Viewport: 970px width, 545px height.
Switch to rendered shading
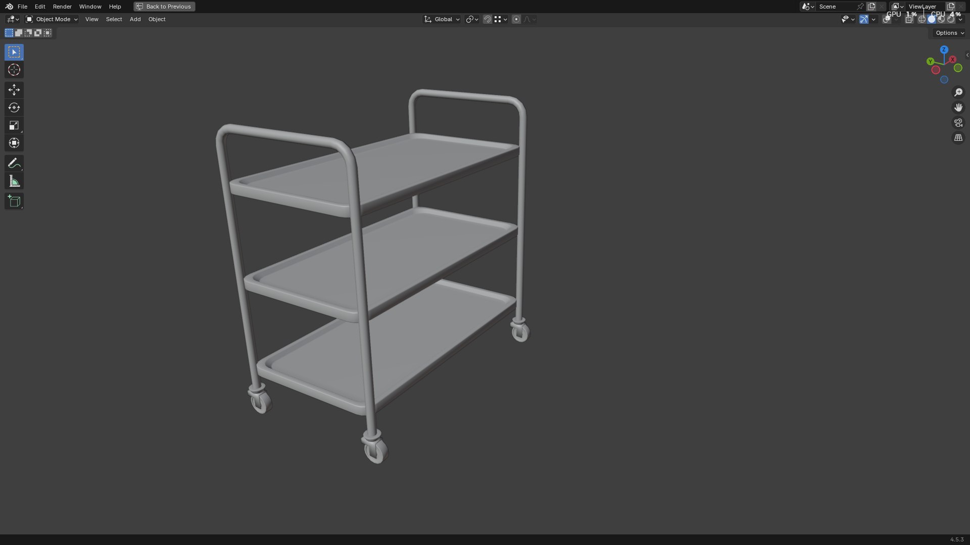click(950, 19)
